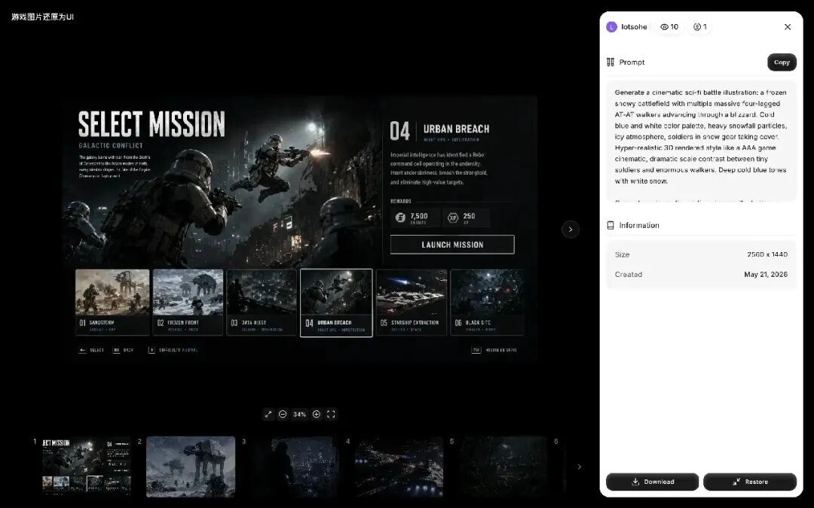Select thumbnail 4 night city lights

(399, 467)
